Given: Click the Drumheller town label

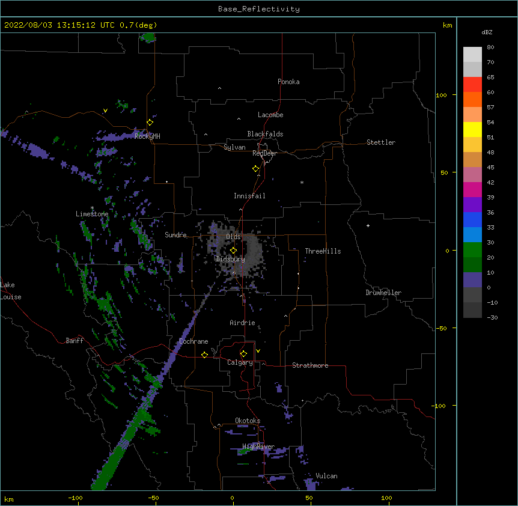Looking at the screenshot, I should 383,293.
